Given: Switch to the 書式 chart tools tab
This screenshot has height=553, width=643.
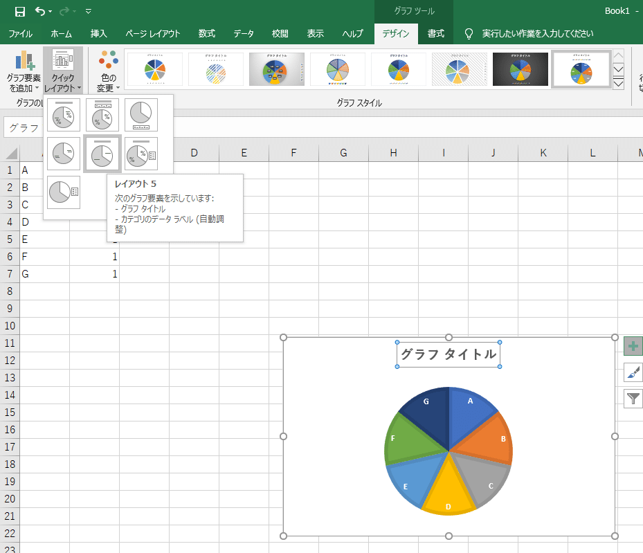Looking at the screenshot, I should pyautogui.click(x=435, y=34).
